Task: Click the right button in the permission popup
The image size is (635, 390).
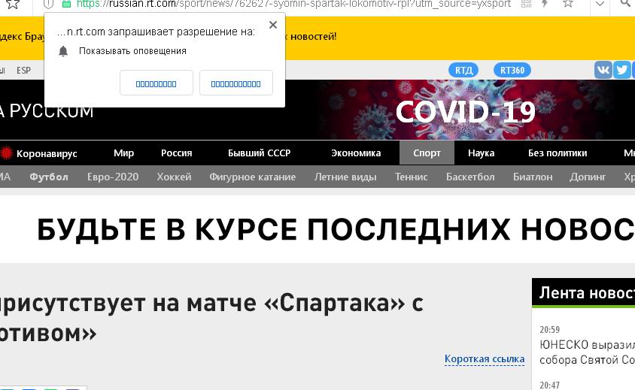Action: point(236,83)
